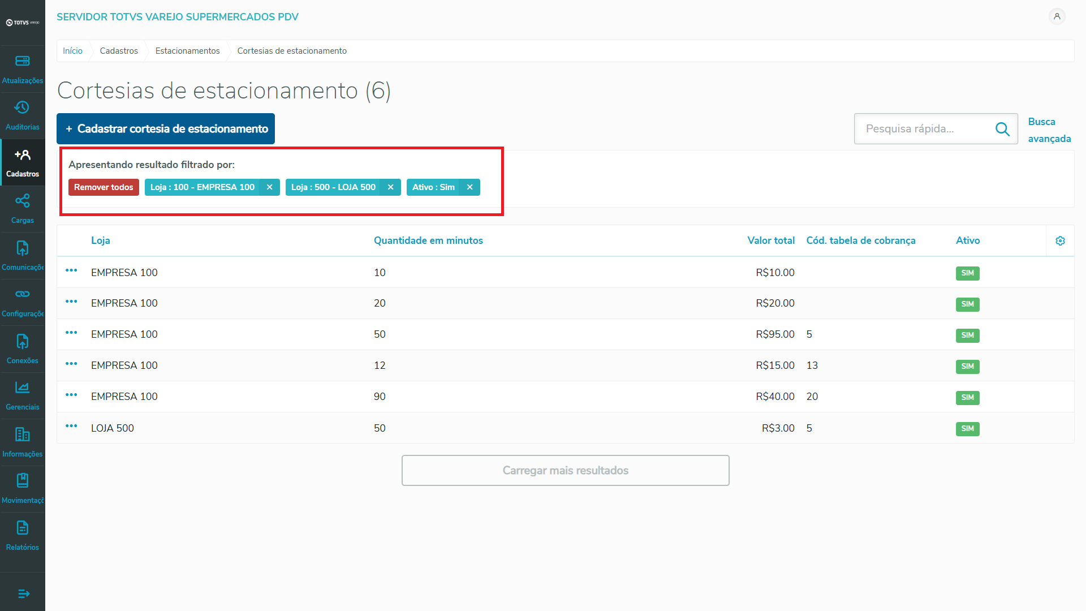Click the user profile avatar icon
The width and height of the screenshot is (1086, 611).
click(x=1057, y=16)
